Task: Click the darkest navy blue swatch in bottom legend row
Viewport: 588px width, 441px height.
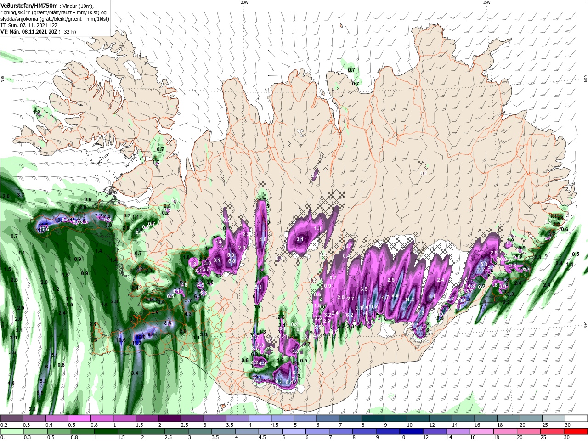Action: (x=411, y=431)
